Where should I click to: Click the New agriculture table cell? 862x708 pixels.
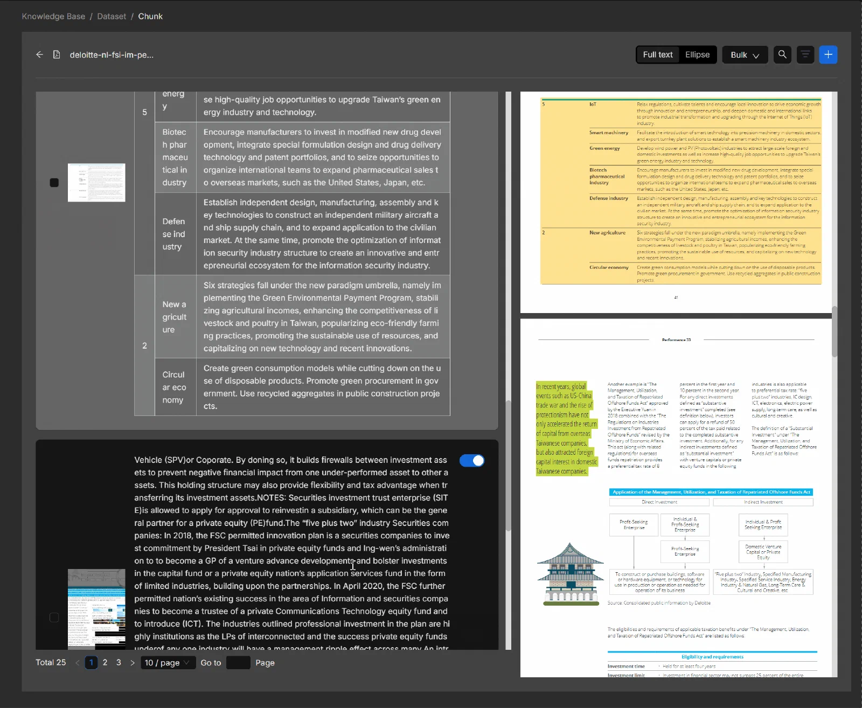pos(176,317)
